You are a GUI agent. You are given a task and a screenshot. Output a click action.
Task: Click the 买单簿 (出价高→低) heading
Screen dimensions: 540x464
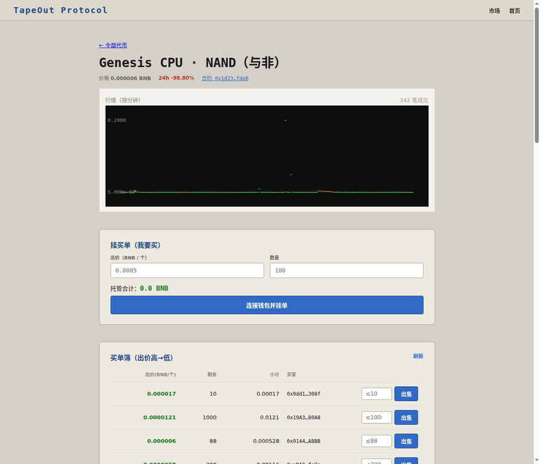click(x=142, y=358)
